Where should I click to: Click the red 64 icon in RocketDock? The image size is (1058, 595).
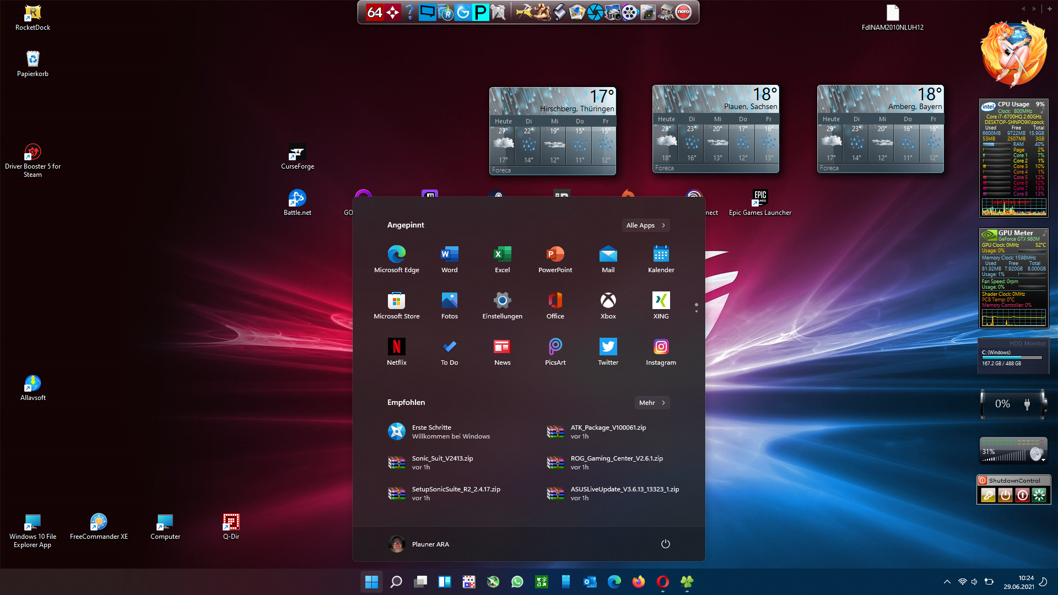[374, 12]
